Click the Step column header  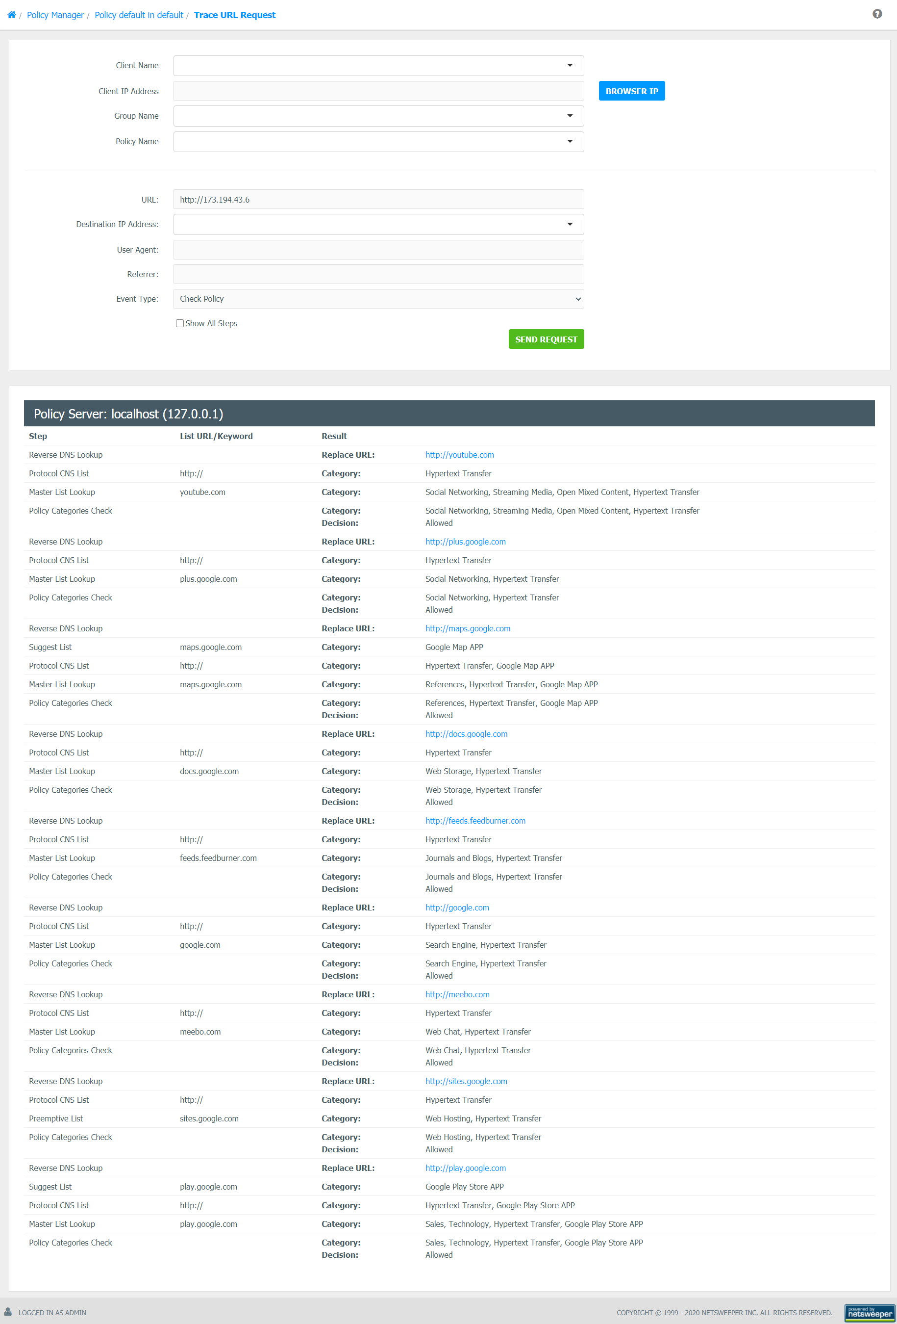pos(38,436)
